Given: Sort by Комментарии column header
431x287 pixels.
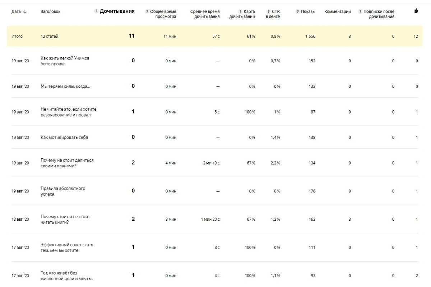Looking at the screenshot, I should pos(337,11).
